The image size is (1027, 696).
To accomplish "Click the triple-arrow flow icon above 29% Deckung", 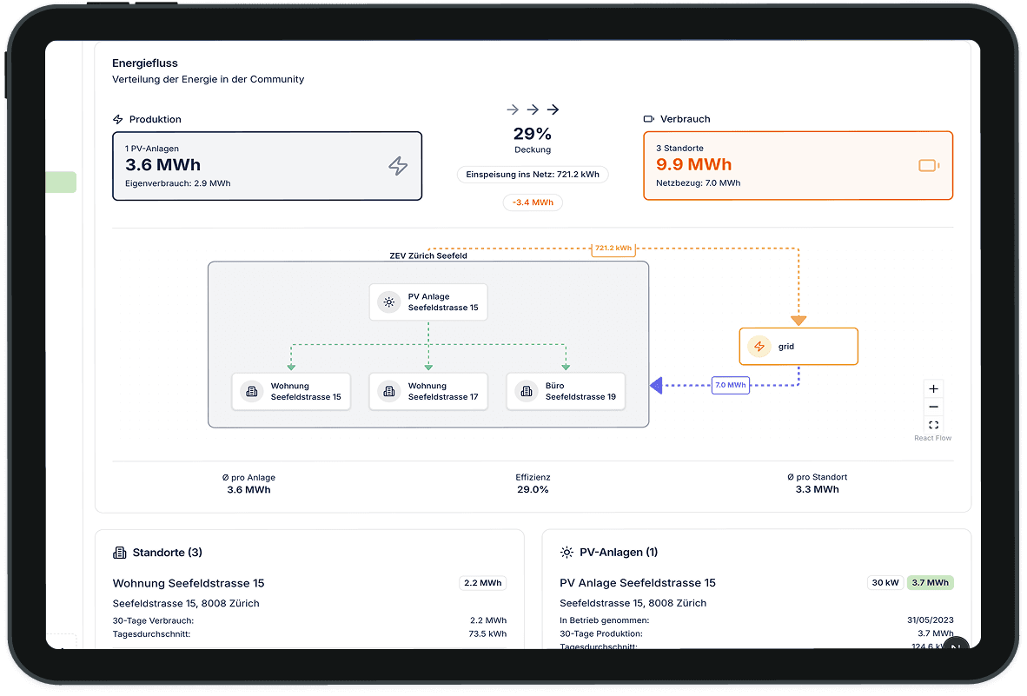I will click(532, 109).
